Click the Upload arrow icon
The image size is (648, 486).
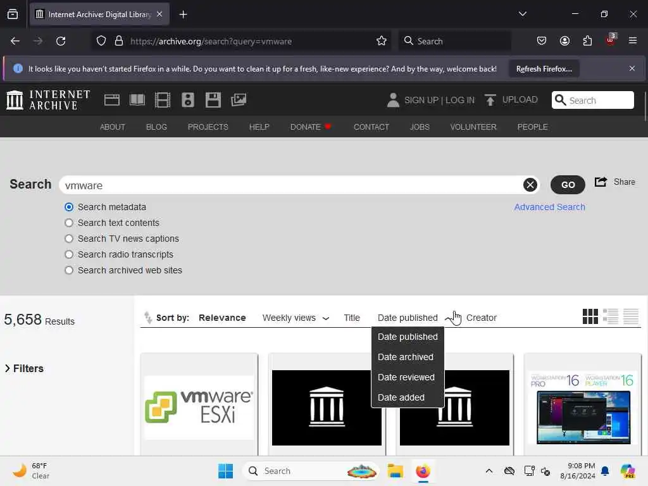[490, 100]
